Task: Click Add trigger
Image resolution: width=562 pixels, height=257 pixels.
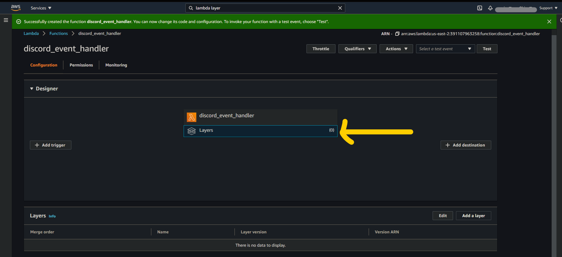Action: pyautogui.click(x=50, y=145)
